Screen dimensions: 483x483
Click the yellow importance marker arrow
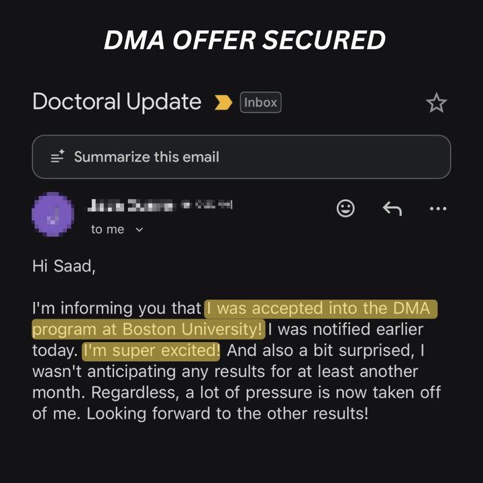click(223, 102)
